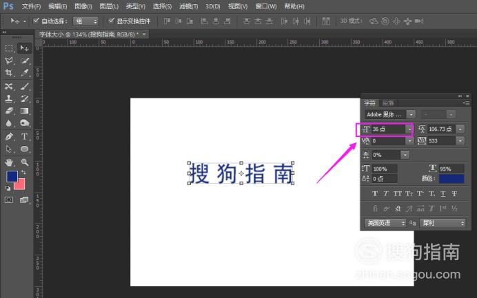Viewport: 477px width, 298px height.
Task: Select the Eraser tool
Action: (9, 111)
